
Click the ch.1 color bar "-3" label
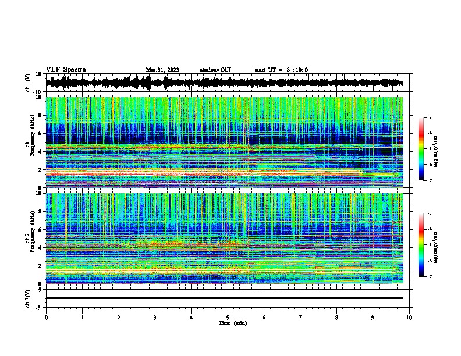coord(429,118)
